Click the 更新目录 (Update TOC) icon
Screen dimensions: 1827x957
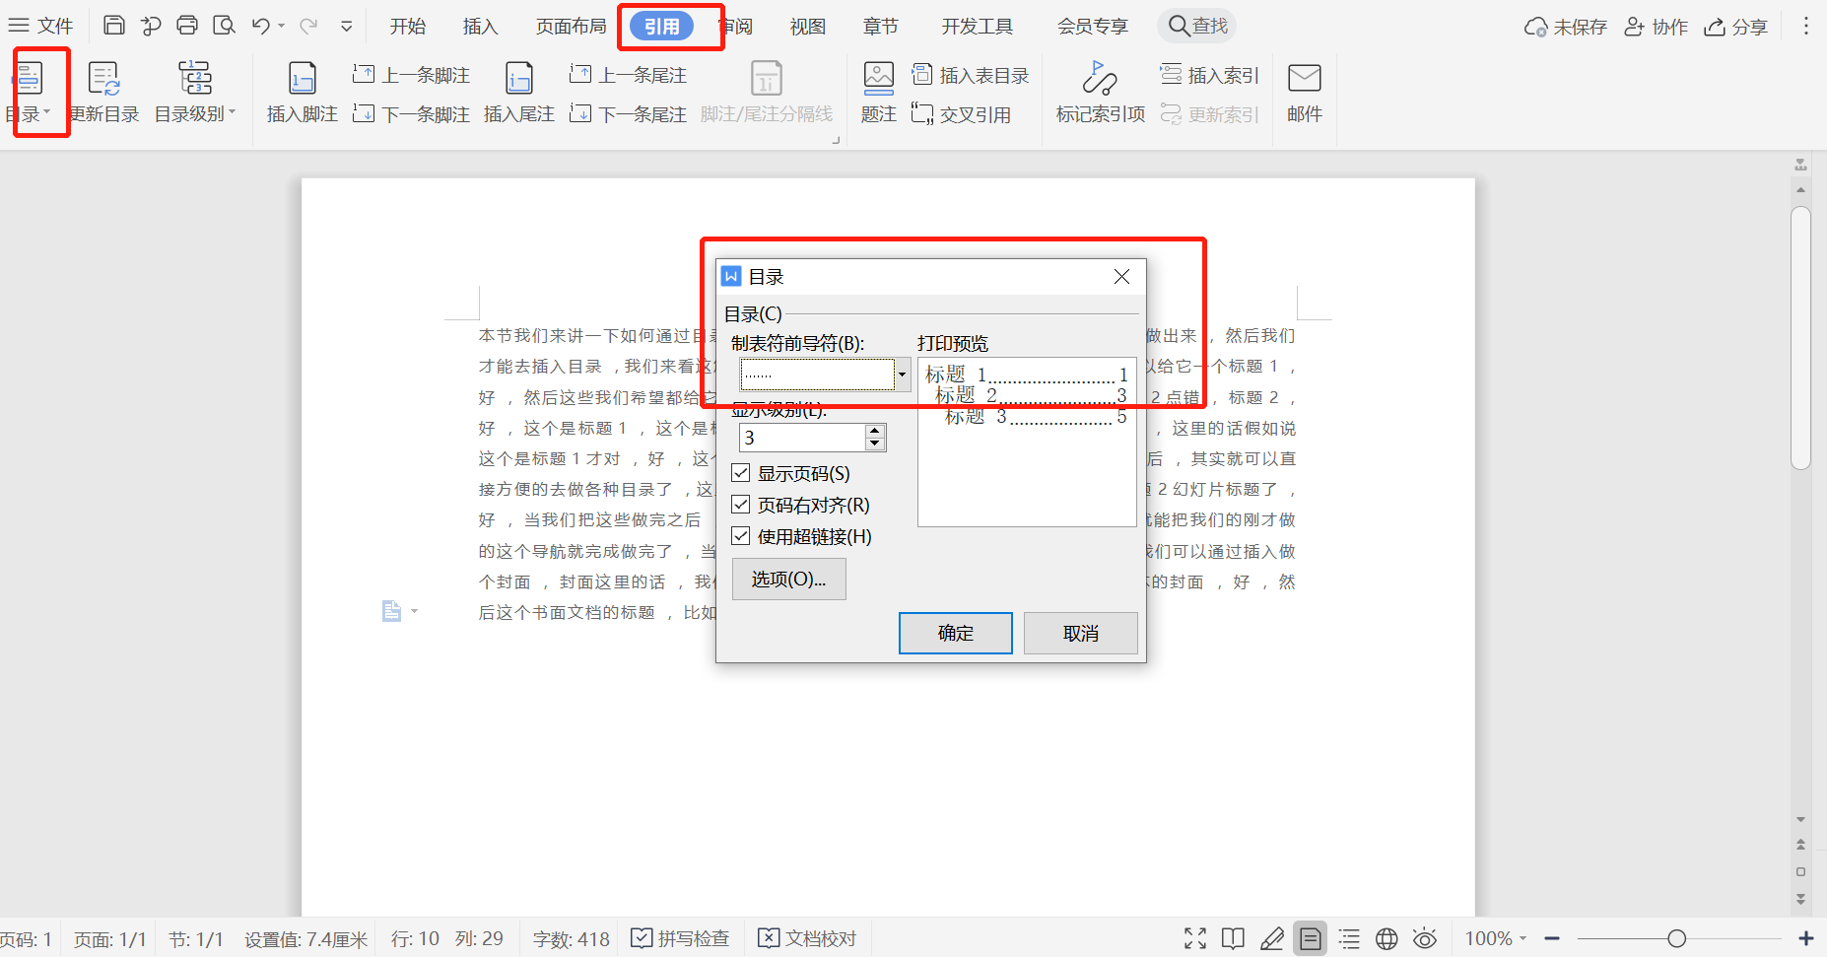103,92
